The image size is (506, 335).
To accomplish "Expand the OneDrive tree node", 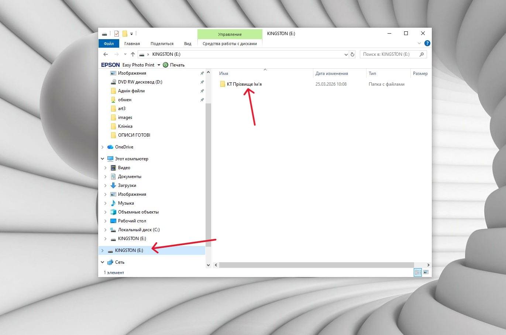I will pyautogui.click(x=103, y=147).
